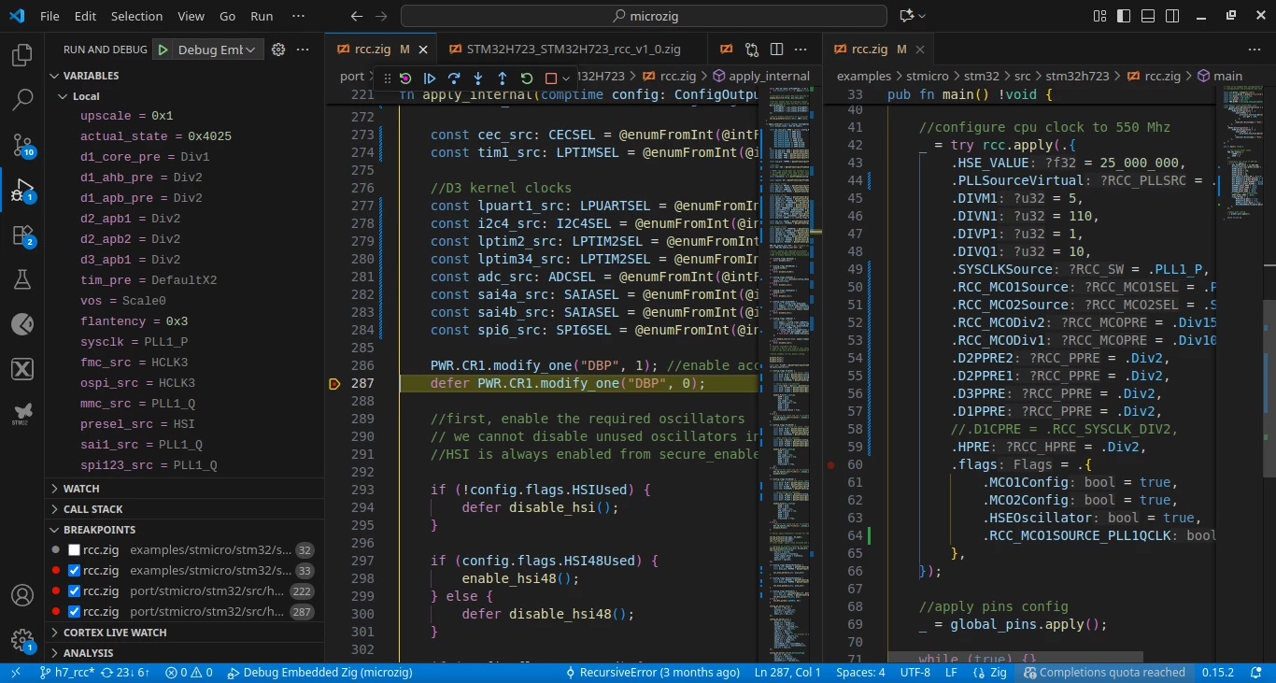Screen dimensions: 1276x683
Task: Step Over in the debug toolbar
Action: (x=454, y=78)
